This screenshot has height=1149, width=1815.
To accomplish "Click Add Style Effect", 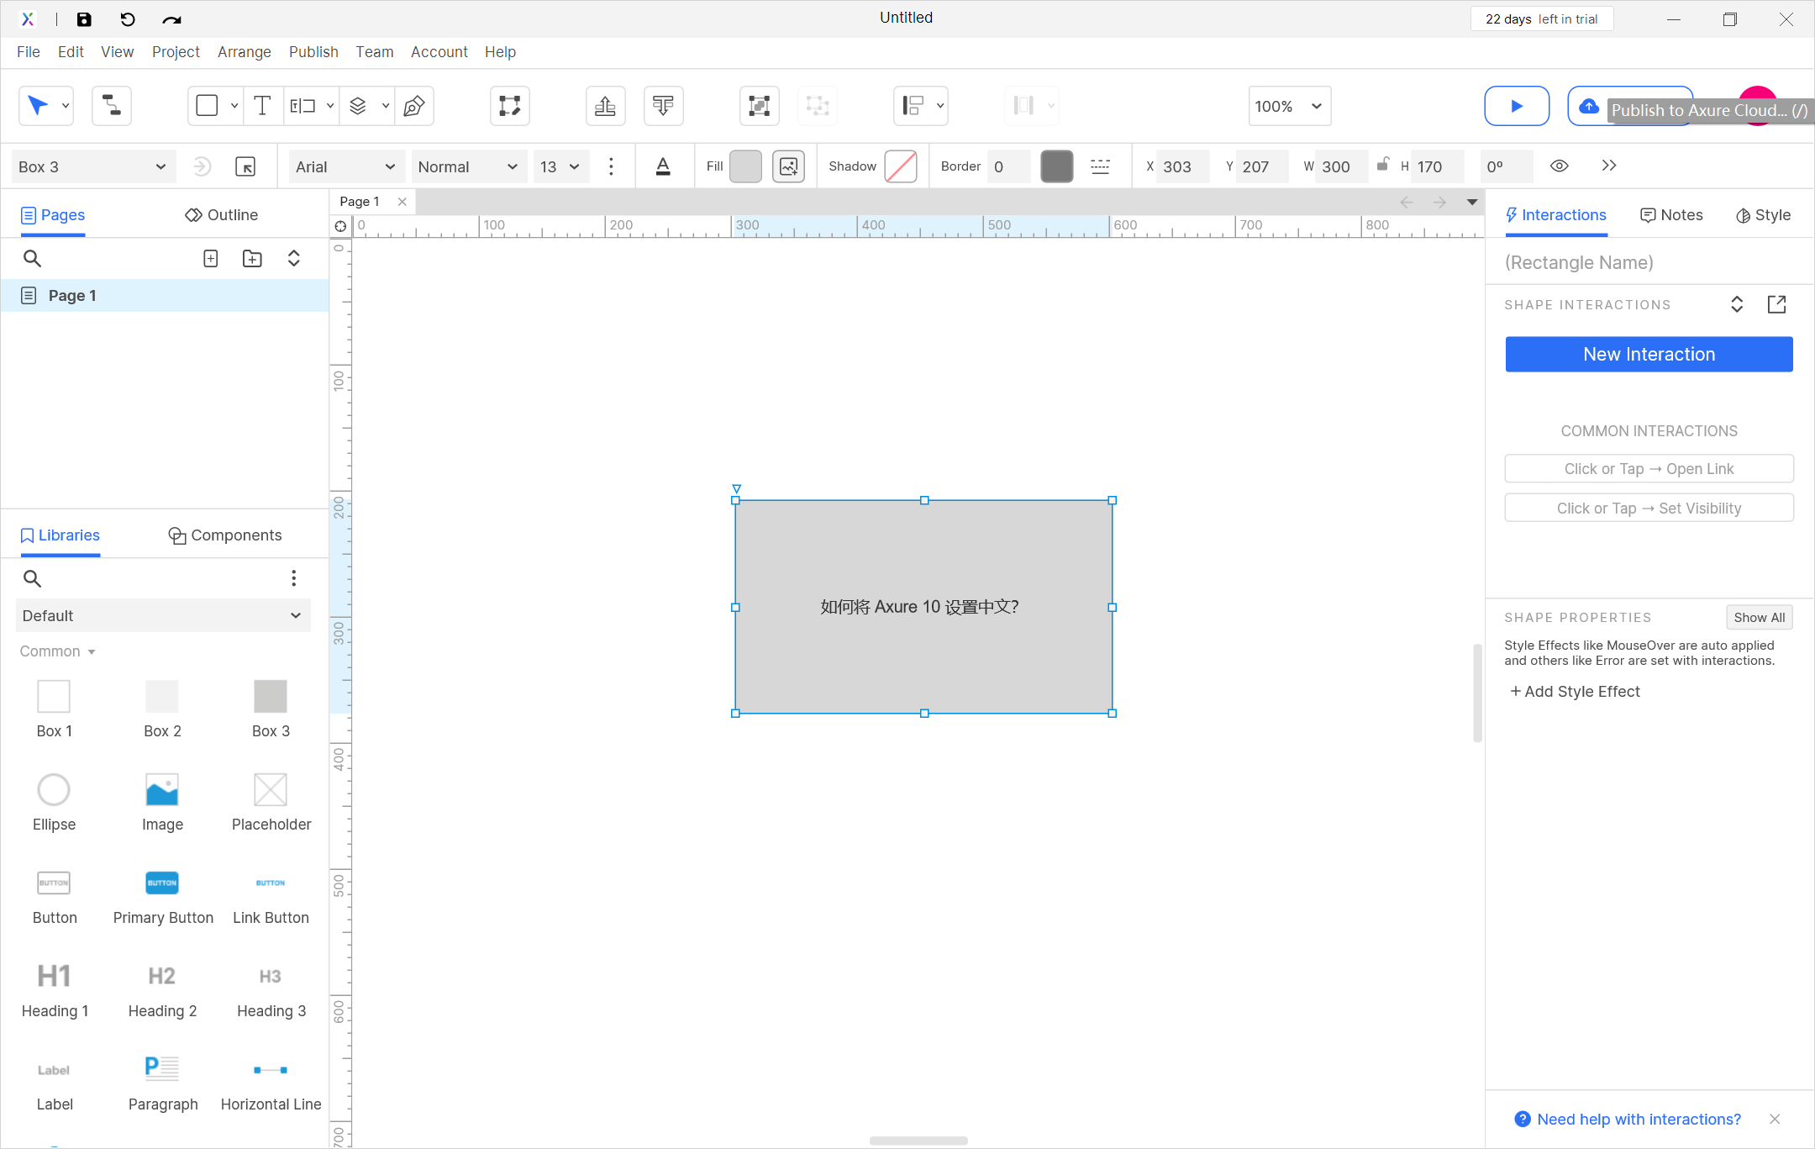I will (1575, 692).
